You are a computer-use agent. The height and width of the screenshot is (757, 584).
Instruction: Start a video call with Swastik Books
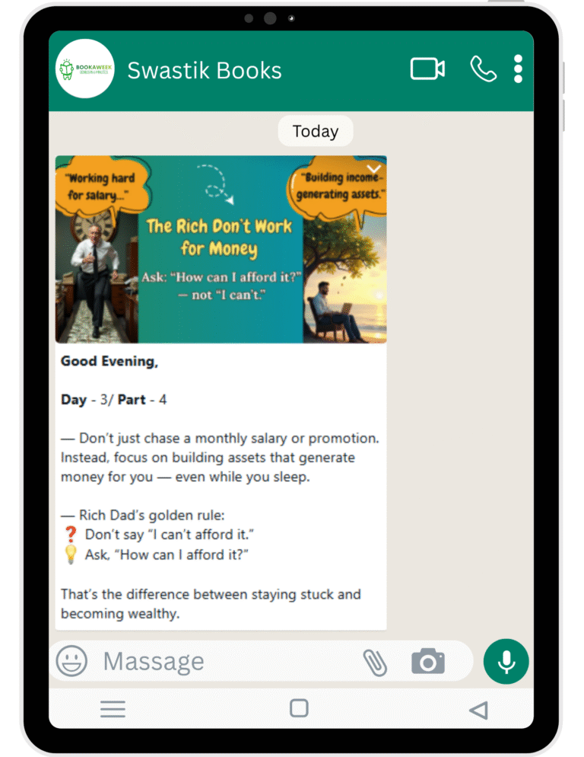[x=427, y=69]
